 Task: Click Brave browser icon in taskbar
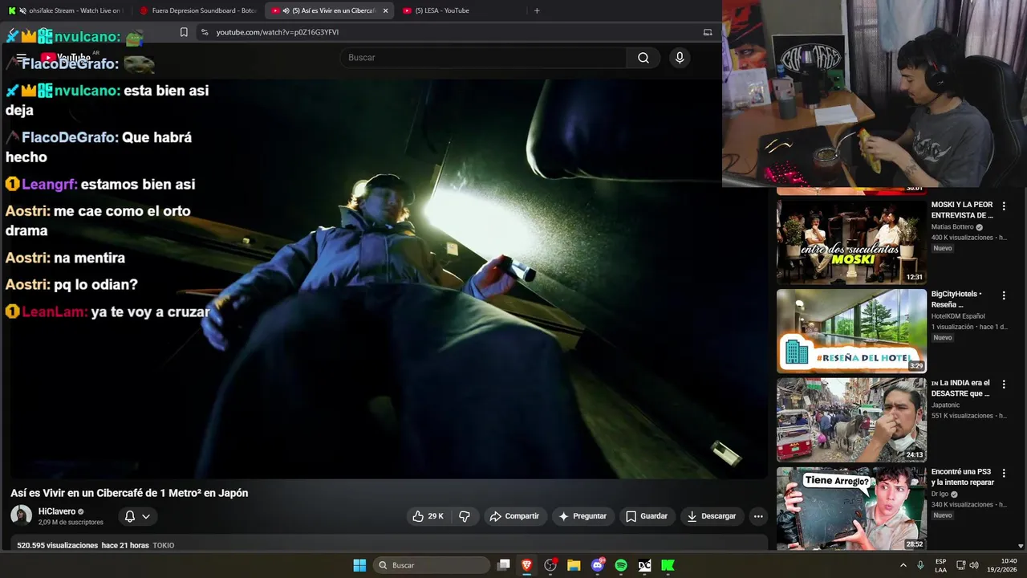click(527, 565)
